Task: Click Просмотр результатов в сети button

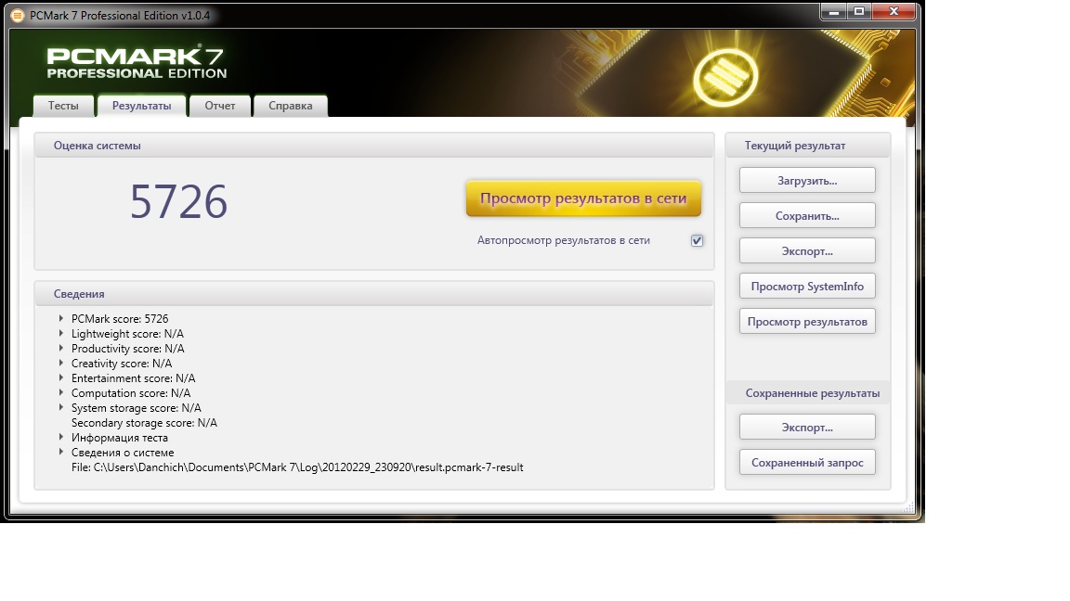Action: click(583, 198)
